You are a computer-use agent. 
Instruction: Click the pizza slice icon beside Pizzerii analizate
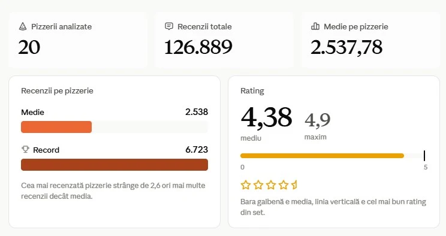pos(23,27)
